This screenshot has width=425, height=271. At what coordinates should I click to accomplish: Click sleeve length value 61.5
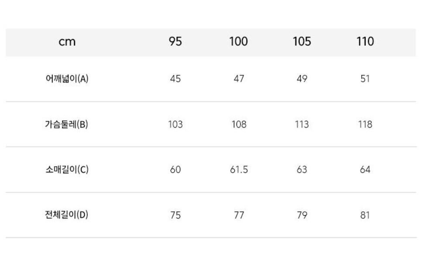pos(239,169)
